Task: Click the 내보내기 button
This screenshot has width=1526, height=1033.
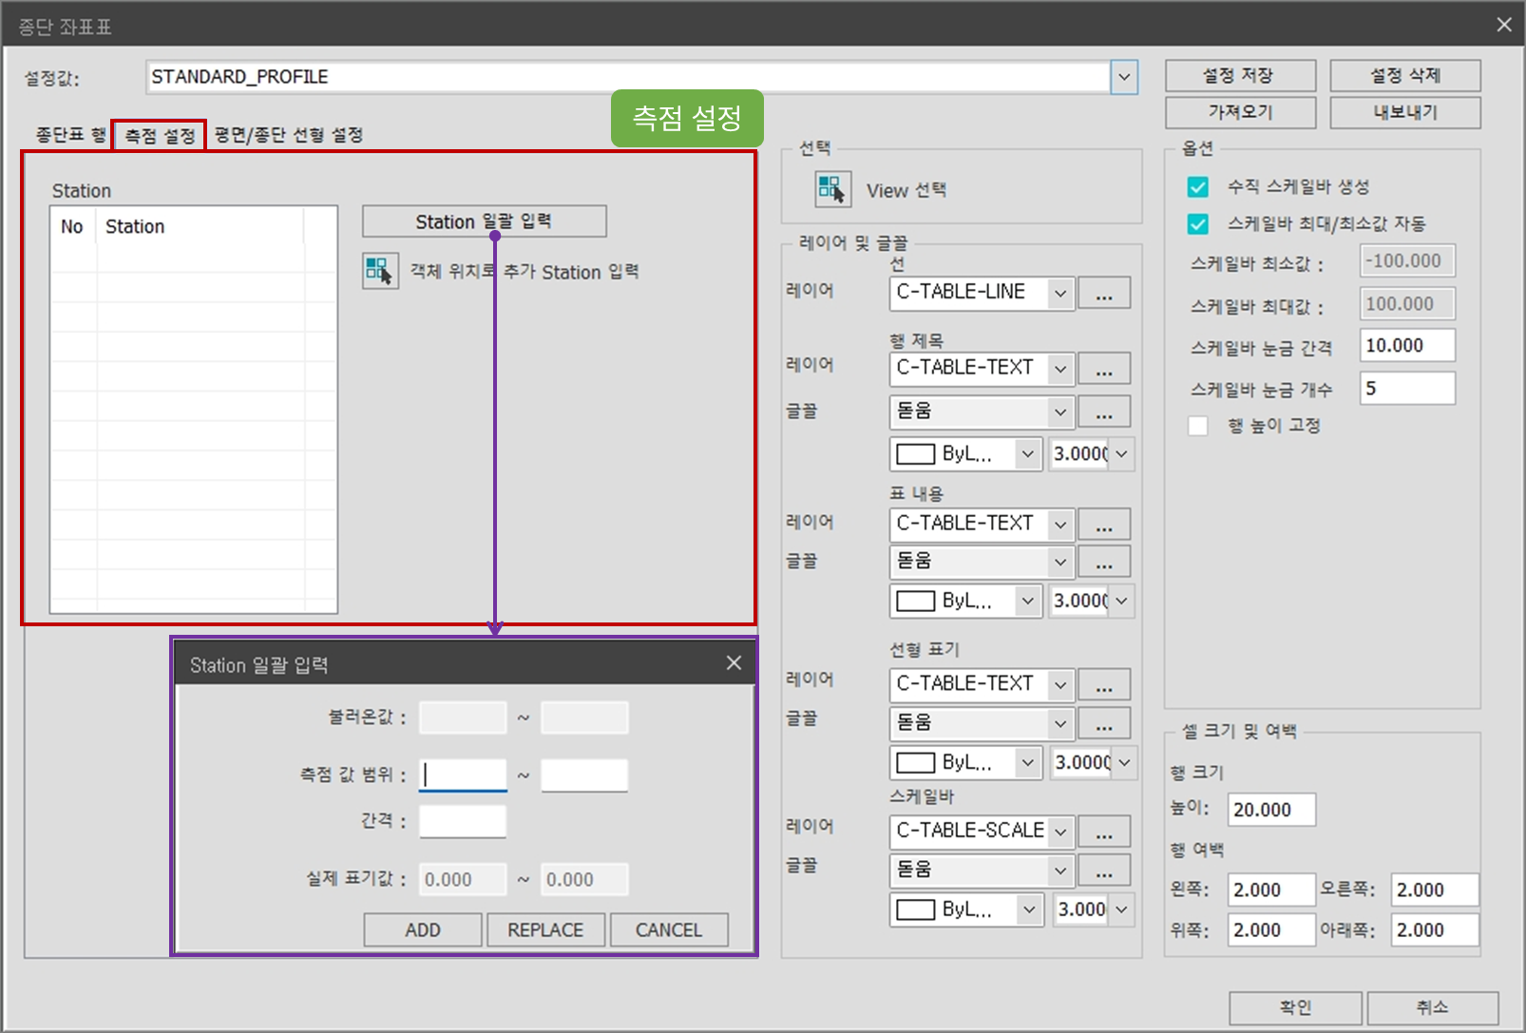Action: (x=1405, y=112)
